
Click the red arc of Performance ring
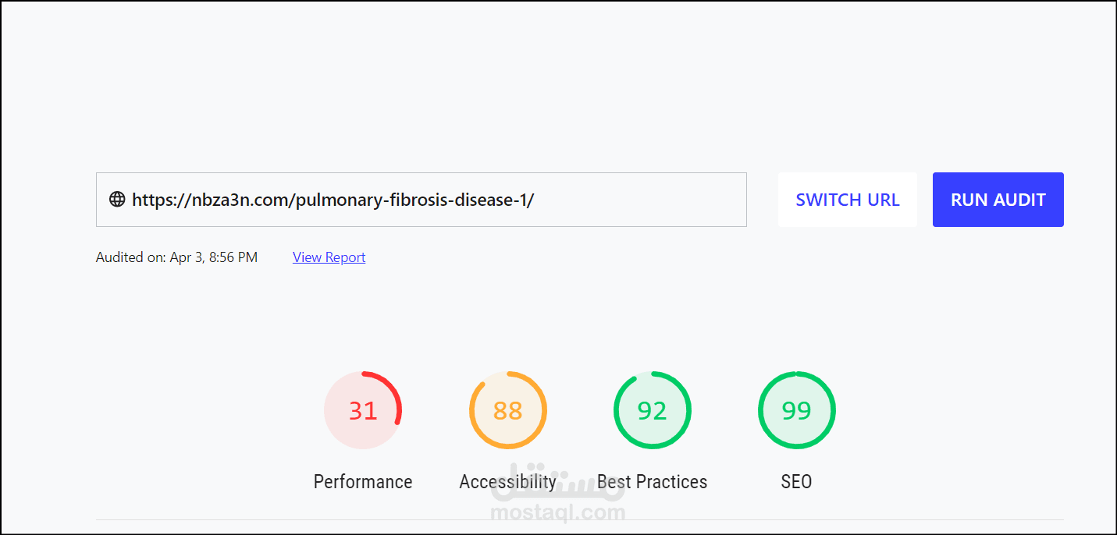397,395
